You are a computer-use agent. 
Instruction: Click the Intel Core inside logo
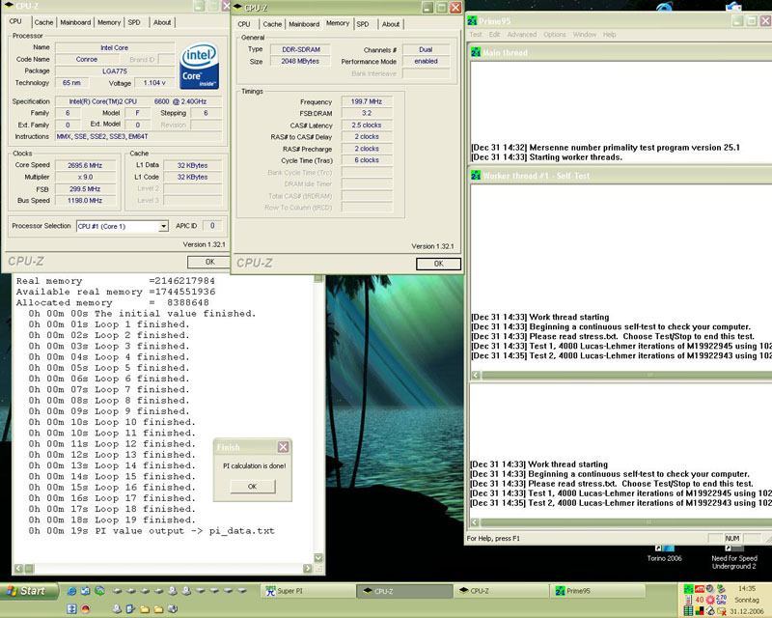tap(199, 67)
